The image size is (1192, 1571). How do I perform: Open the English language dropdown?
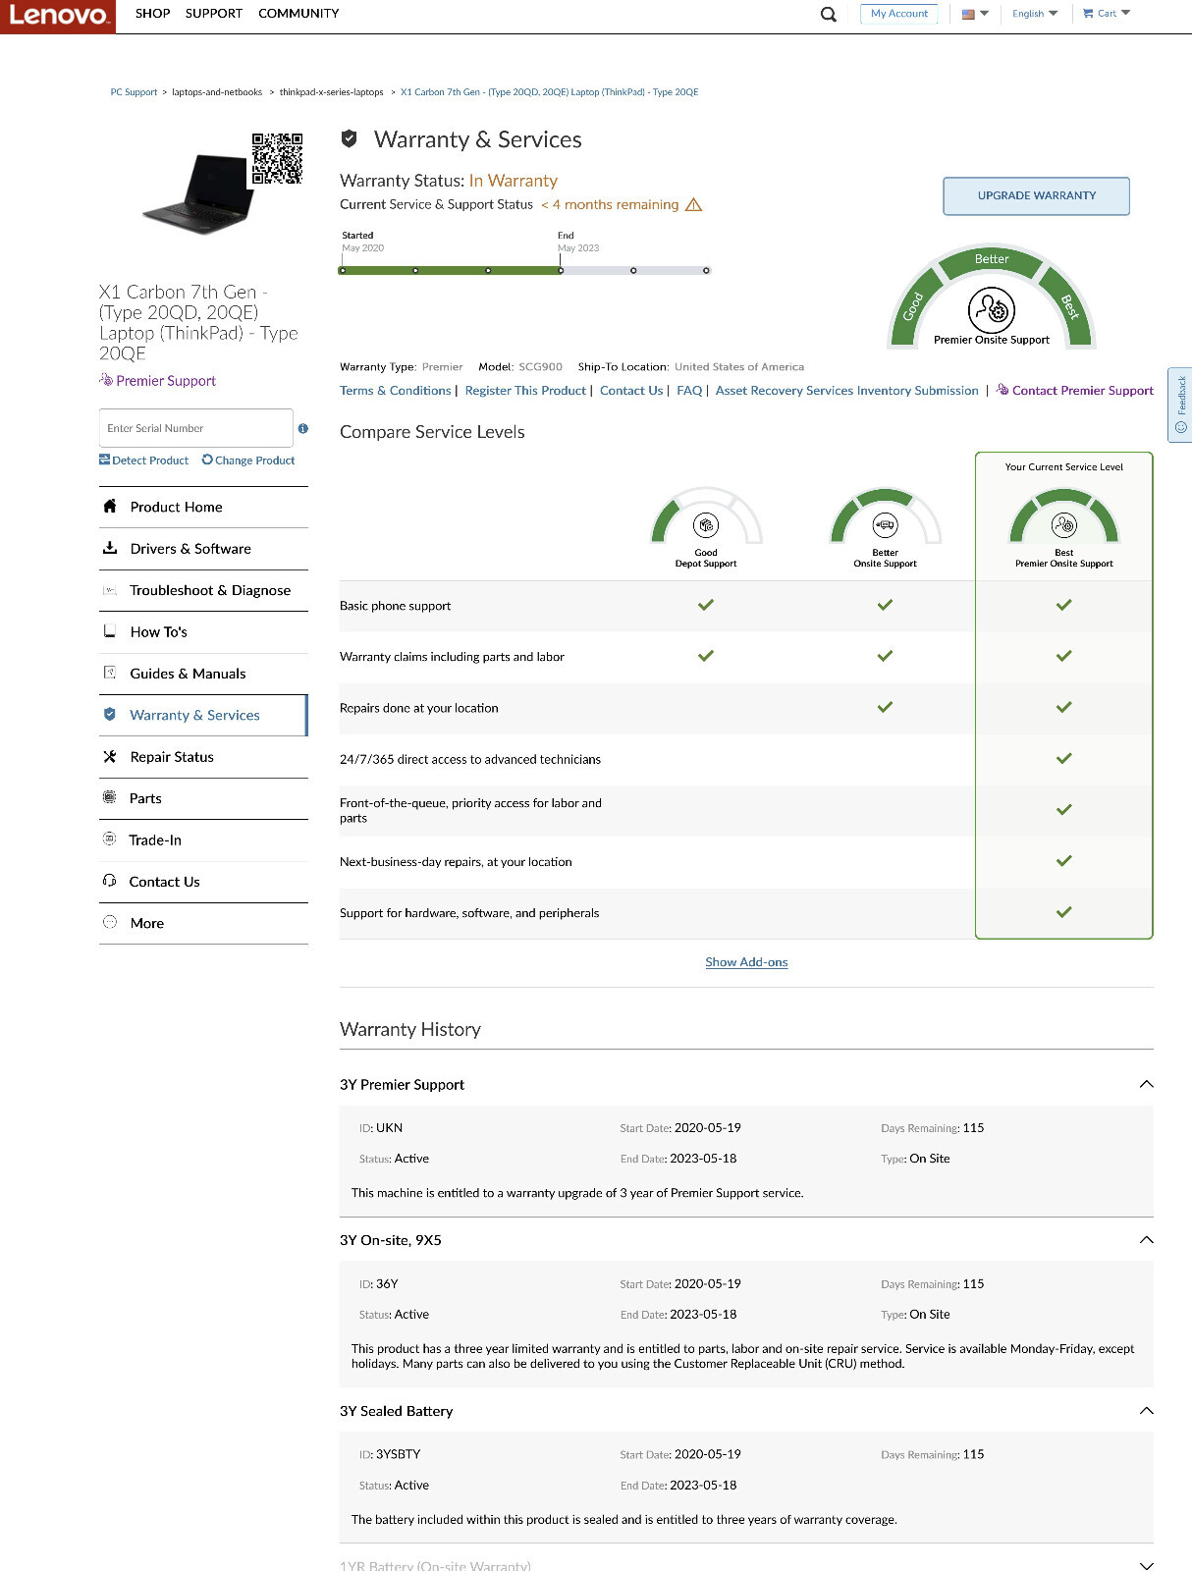(1035, 14)
